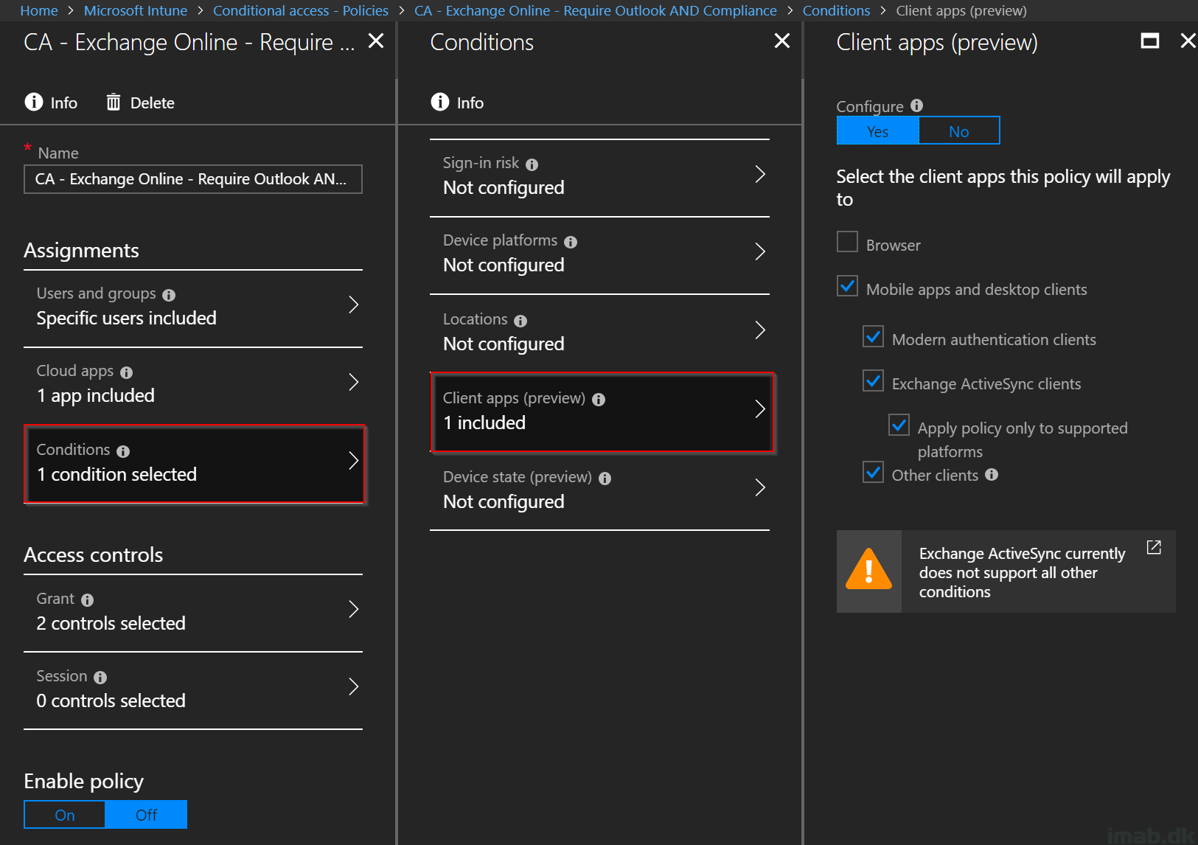
Task: Set Configure to No
Action: pyautogui.click(x=958, y=131)
